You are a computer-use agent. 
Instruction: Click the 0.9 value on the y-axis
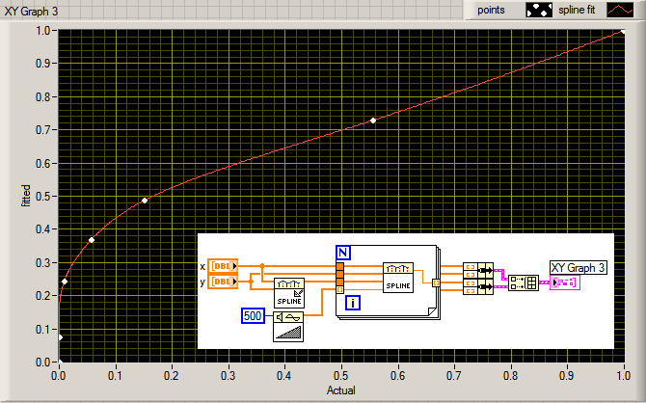[43, 64]
